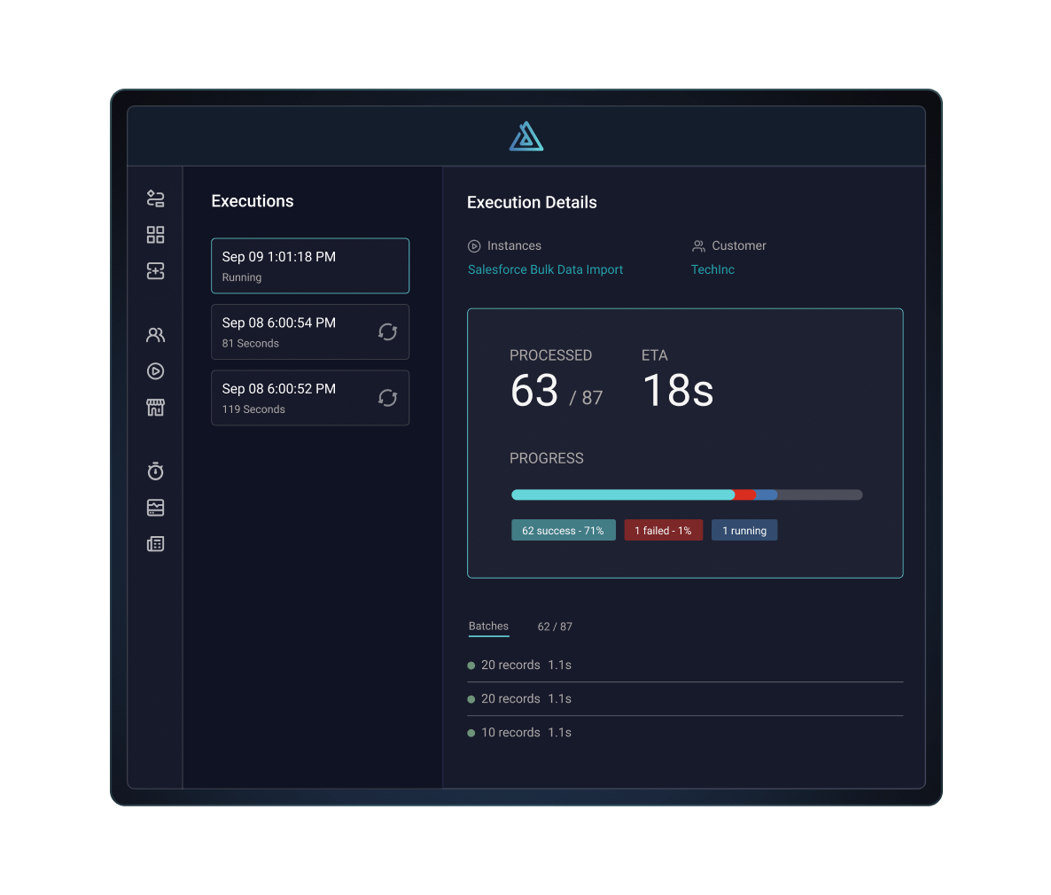Click the people icon beside the Customer label
This screenshot has width=1051, height=895.
tap(698, 246)
